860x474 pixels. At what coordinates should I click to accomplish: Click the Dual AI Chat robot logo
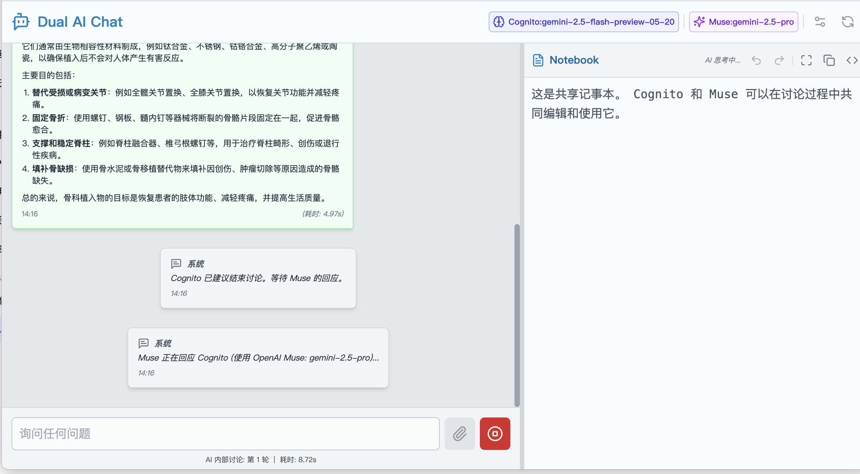click(x=21, y=22)
